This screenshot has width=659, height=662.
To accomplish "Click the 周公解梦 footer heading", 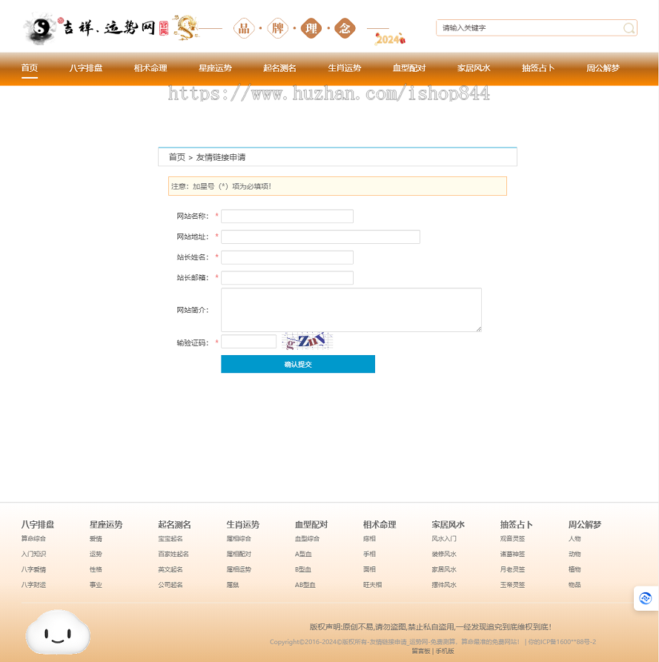I will 585,524.
